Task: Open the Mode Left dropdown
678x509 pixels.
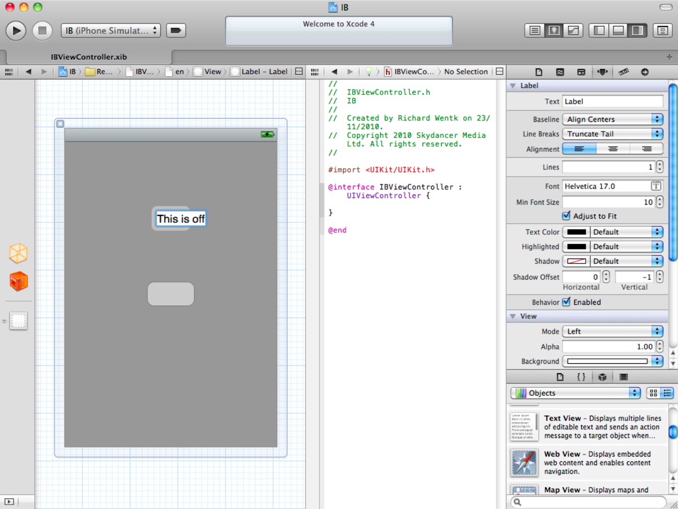Action: click(x=613, y=331)
